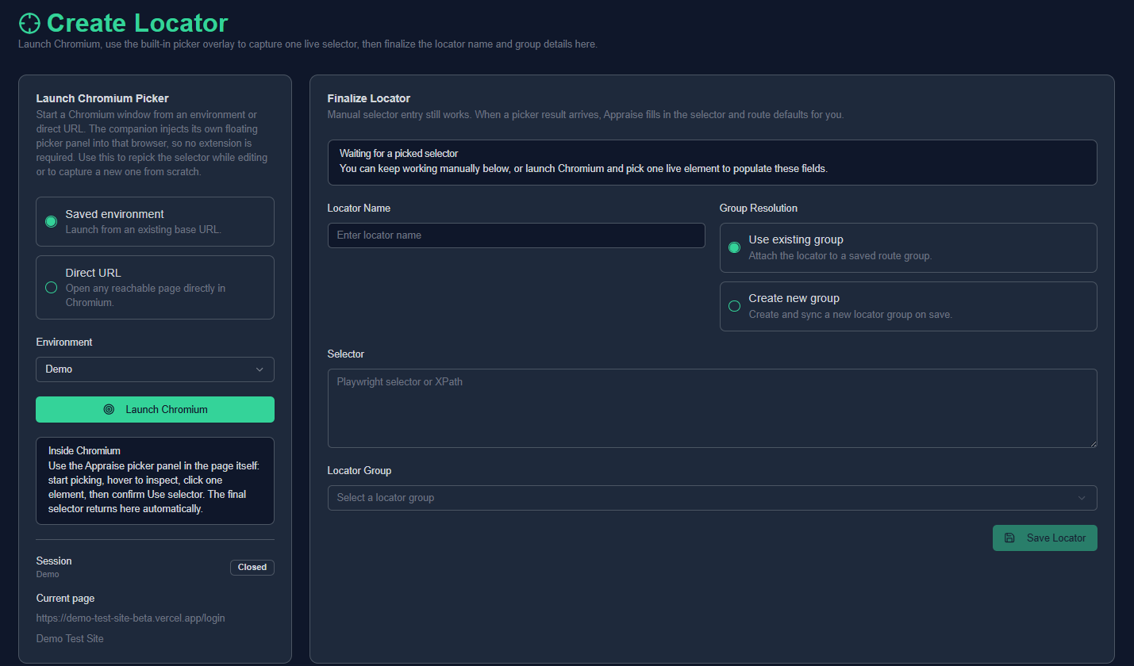This screenshot has height=666, width=1134.
Task: Click the floppy disk icon on Save Locator
Action: pyautogui.click(x=1009, y=538)
